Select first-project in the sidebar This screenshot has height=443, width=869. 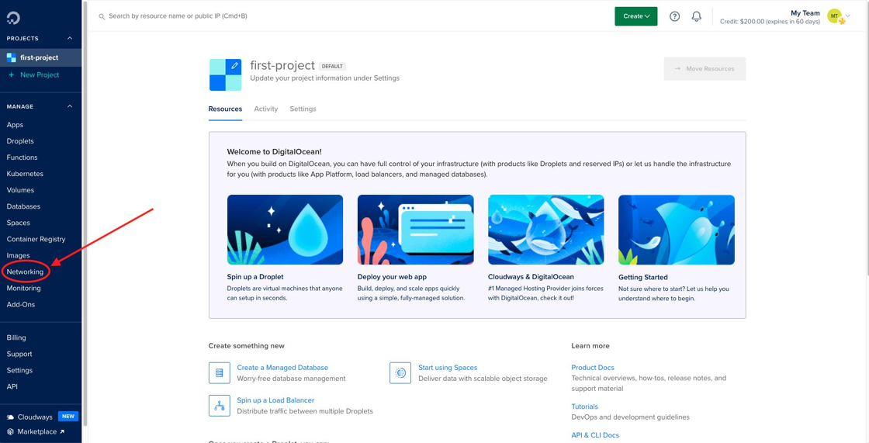pos(41,57)
